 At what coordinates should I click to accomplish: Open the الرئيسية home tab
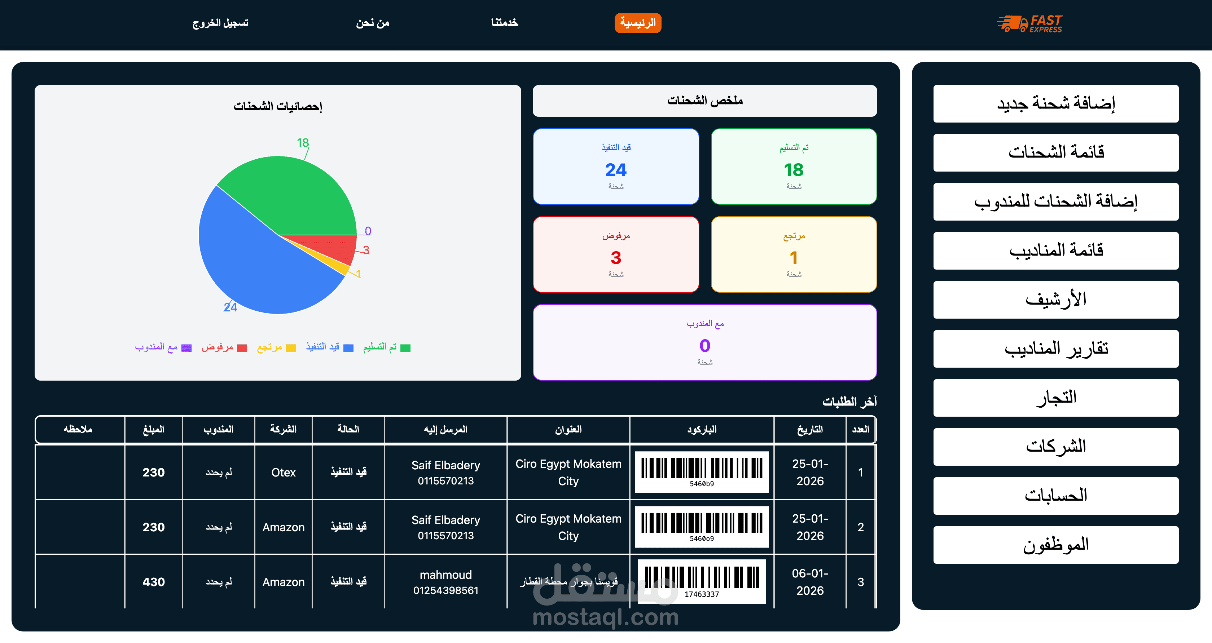tap(637, 23)
